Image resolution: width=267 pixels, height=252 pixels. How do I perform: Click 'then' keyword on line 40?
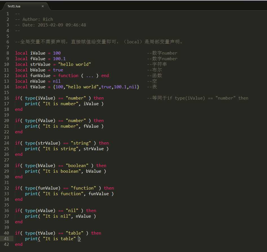[x=96, y=233]
